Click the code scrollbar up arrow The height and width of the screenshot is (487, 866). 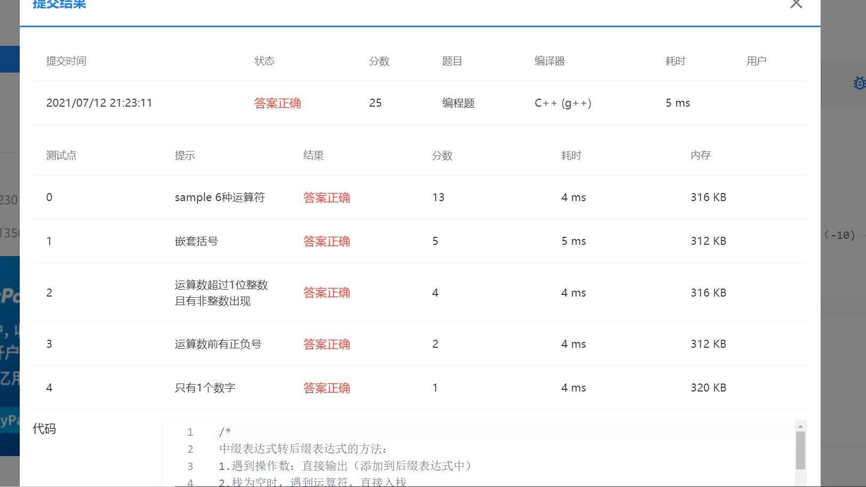pyautogui.click(x=800, y=426)
